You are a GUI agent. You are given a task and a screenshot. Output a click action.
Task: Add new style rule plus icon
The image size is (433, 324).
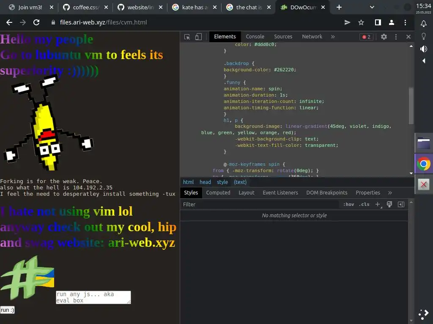378,205
